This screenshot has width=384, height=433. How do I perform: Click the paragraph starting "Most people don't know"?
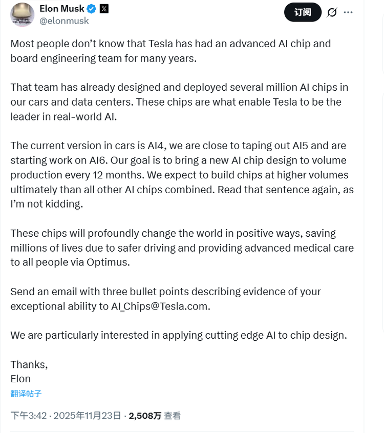pyautogui.click(x=170, y=51)
